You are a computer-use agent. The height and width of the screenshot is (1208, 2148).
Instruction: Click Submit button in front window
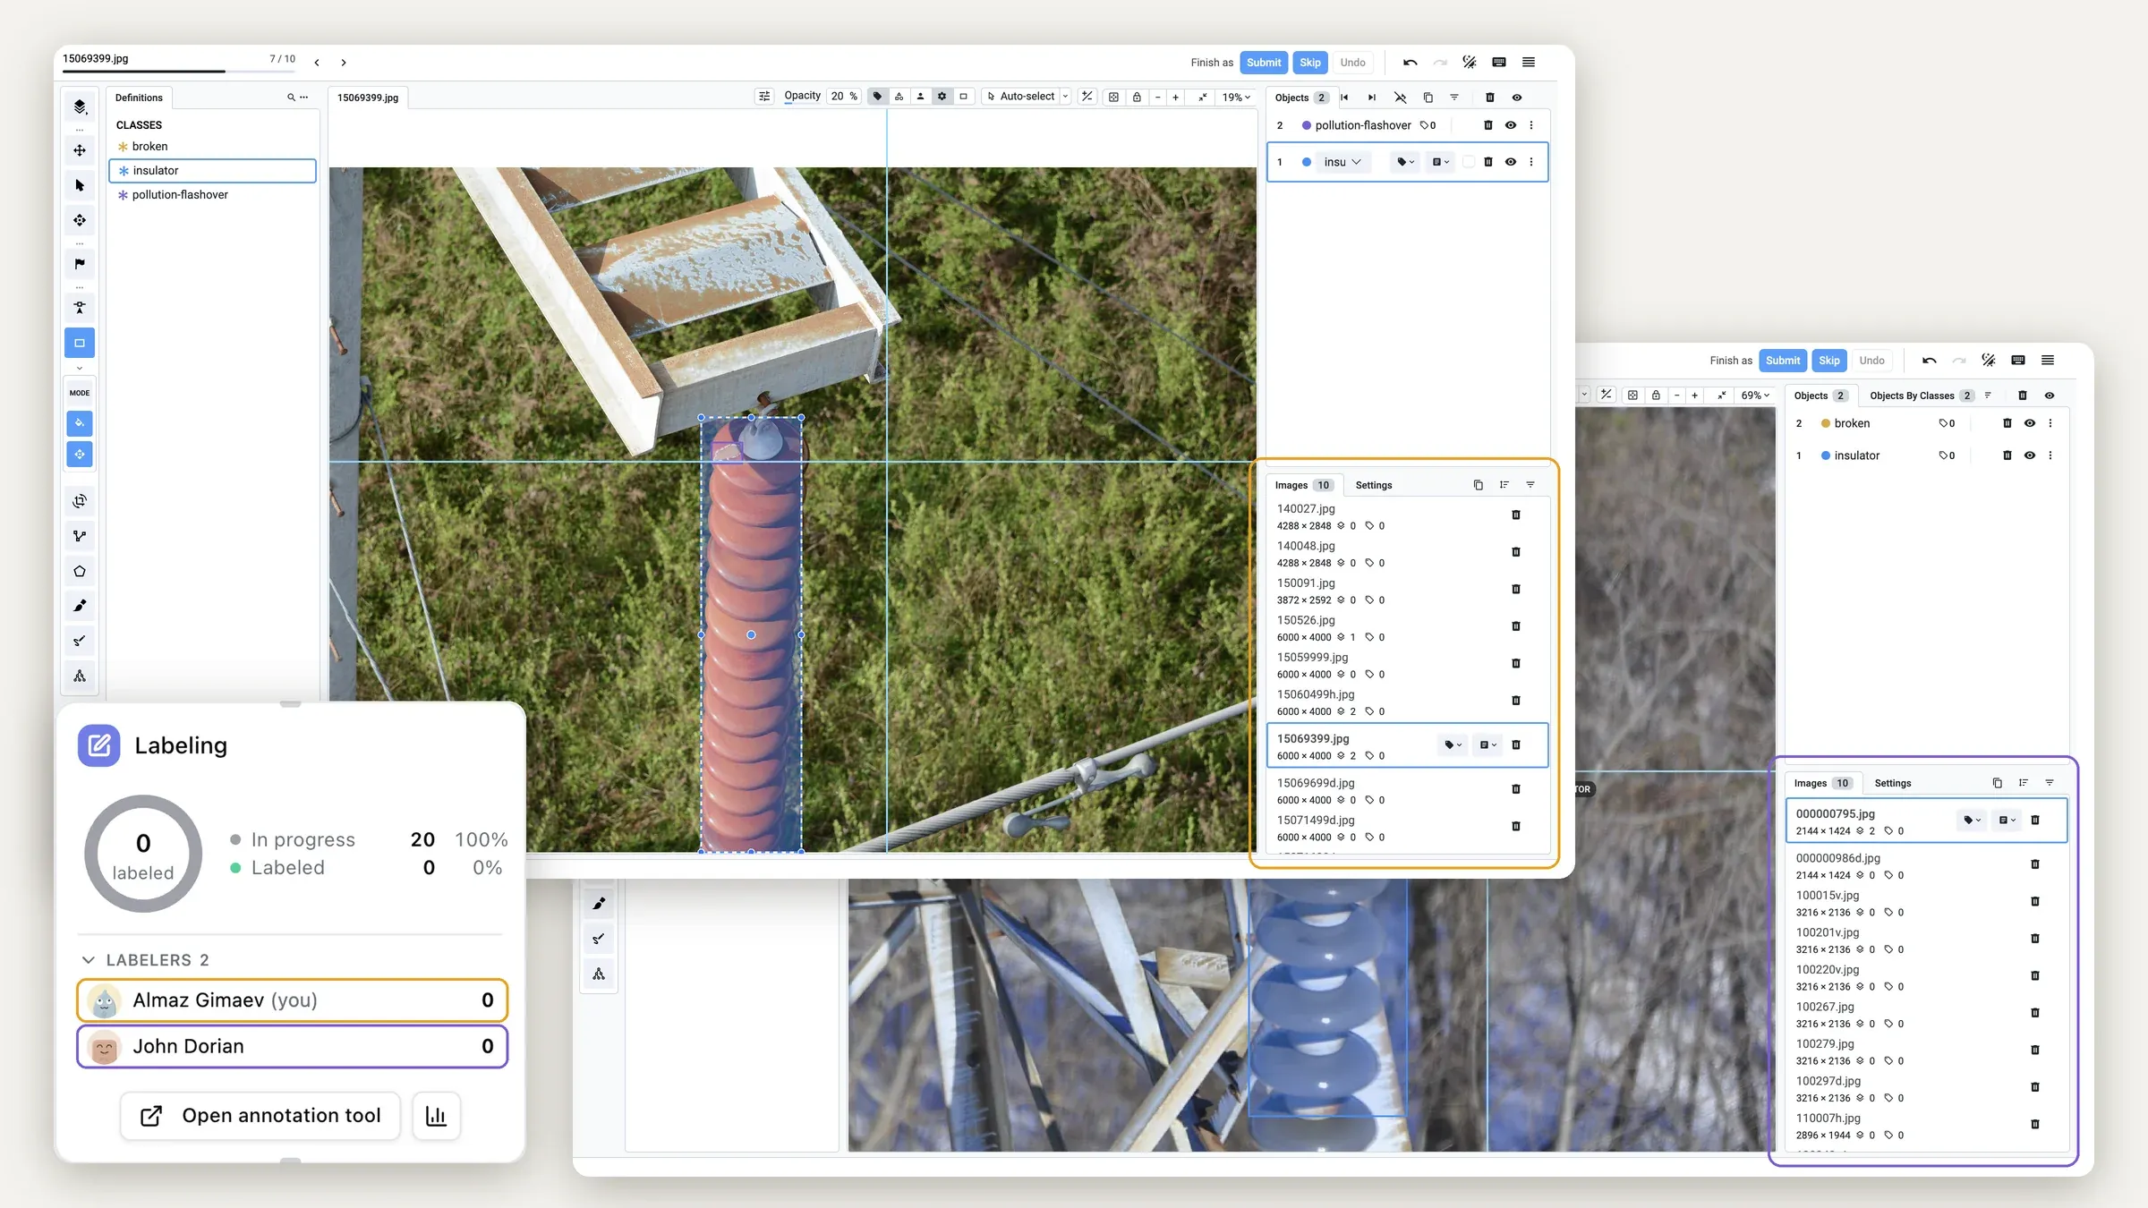[x=1264, y=63]
